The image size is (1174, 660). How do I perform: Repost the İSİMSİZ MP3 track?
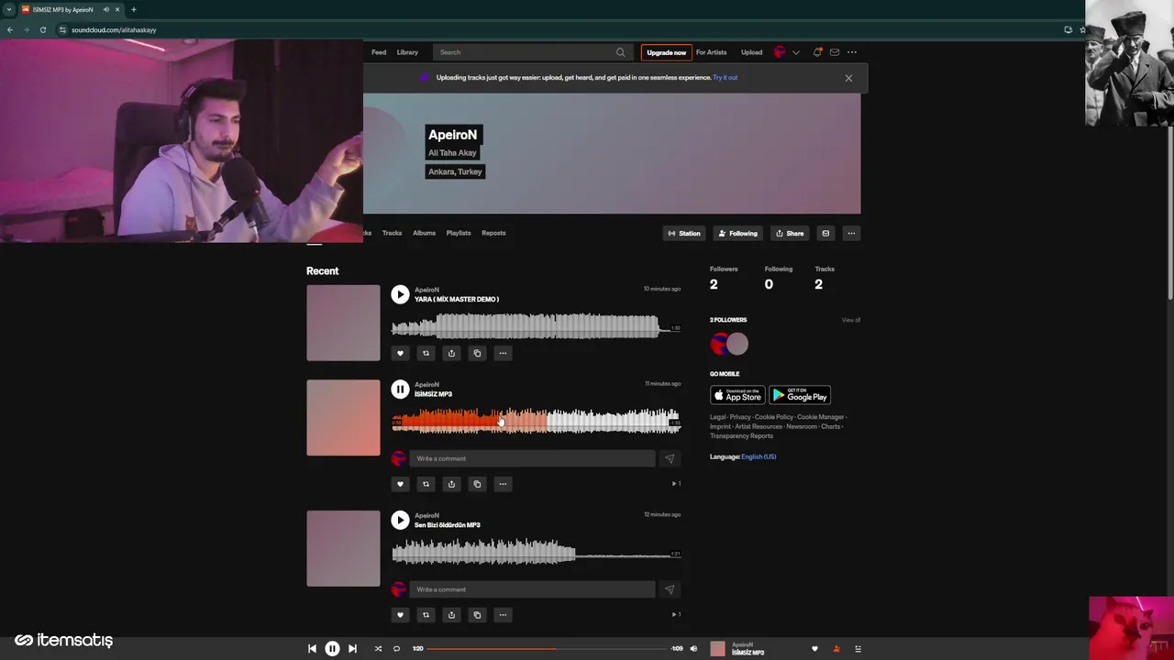[x=426, y=484]
